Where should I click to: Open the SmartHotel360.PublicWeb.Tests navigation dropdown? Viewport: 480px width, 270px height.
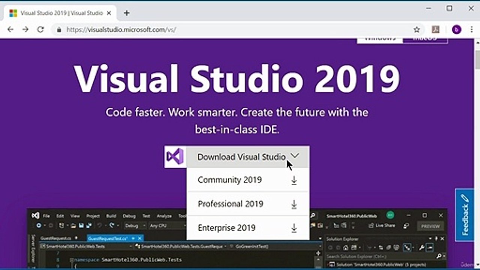pyautogui.click(x=86, y=246)
